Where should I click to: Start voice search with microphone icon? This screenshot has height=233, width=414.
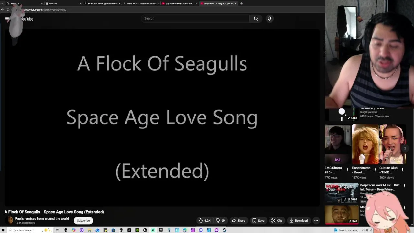point(269,18)
